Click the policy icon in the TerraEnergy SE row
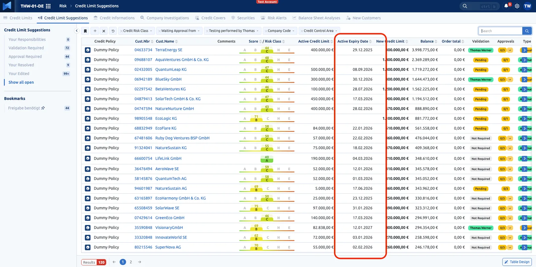Screen dimensions: 536x267 tap(87, 50)
